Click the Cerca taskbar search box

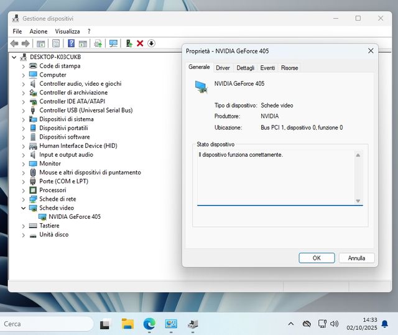pos(45,324)
